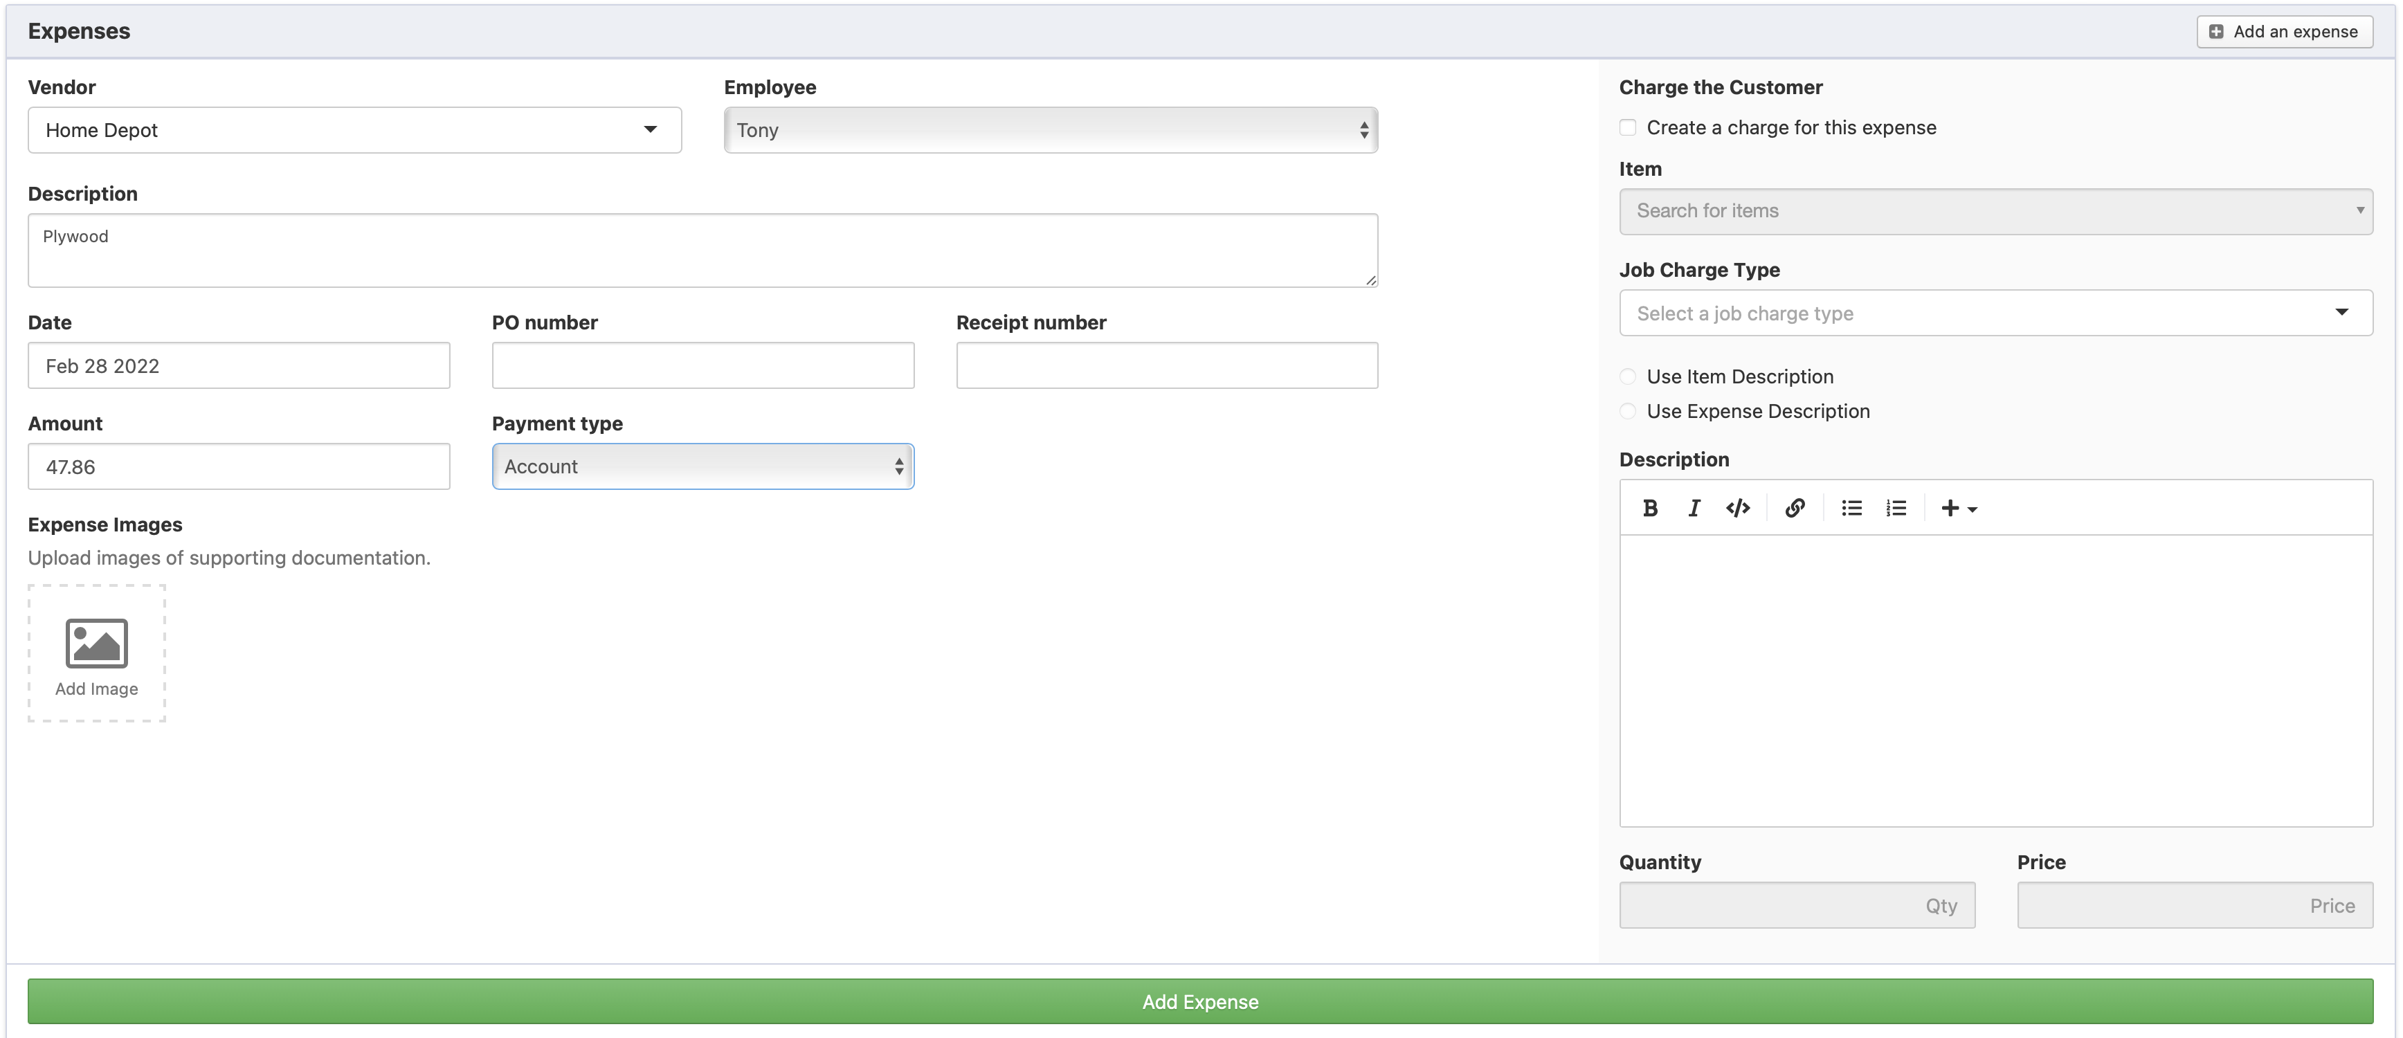Select Use Expense Description option

click(1628, 411)
